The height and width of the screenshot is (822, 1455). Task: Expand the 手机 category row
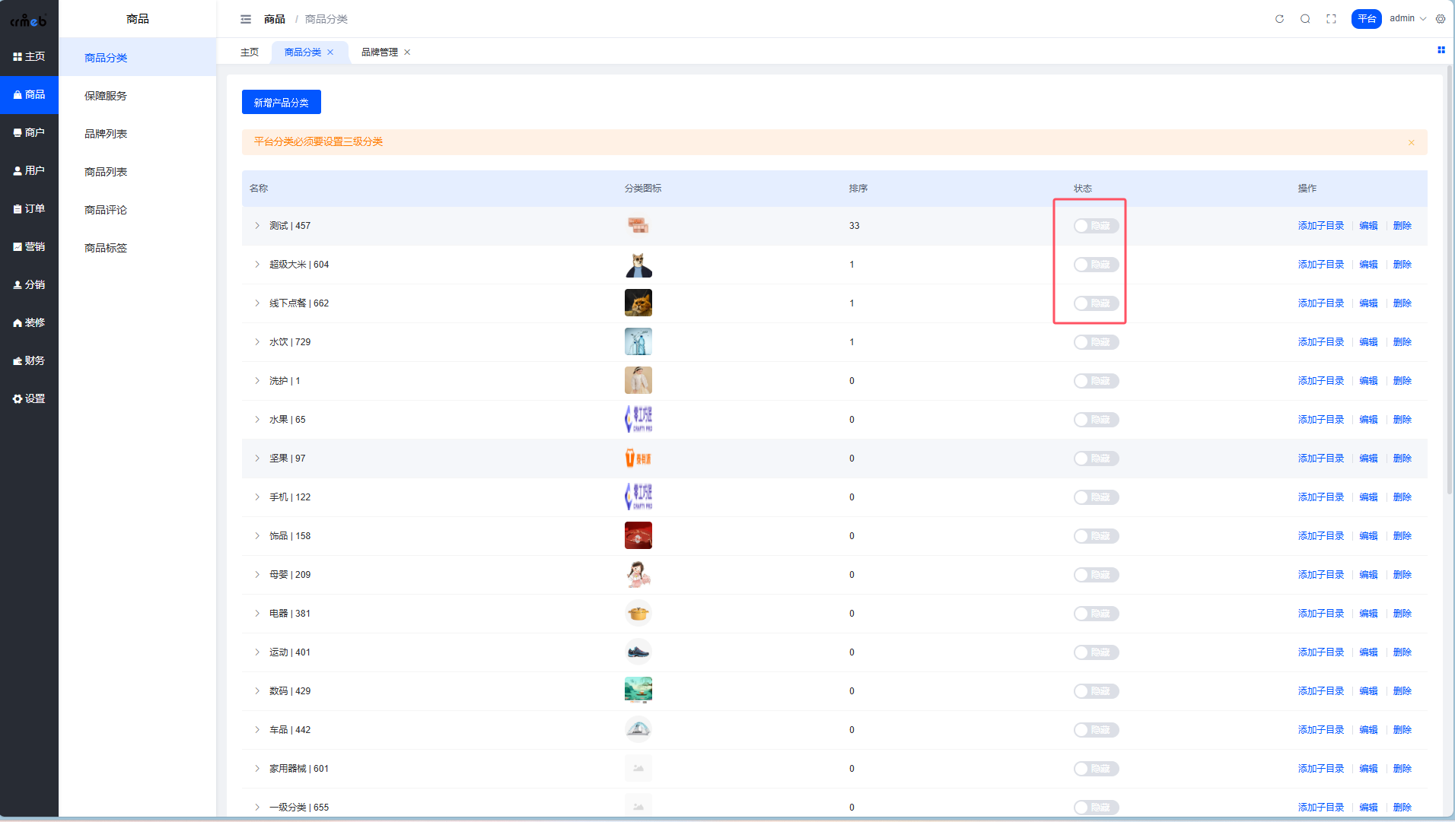pyautogui.click(x=257, y=497)
